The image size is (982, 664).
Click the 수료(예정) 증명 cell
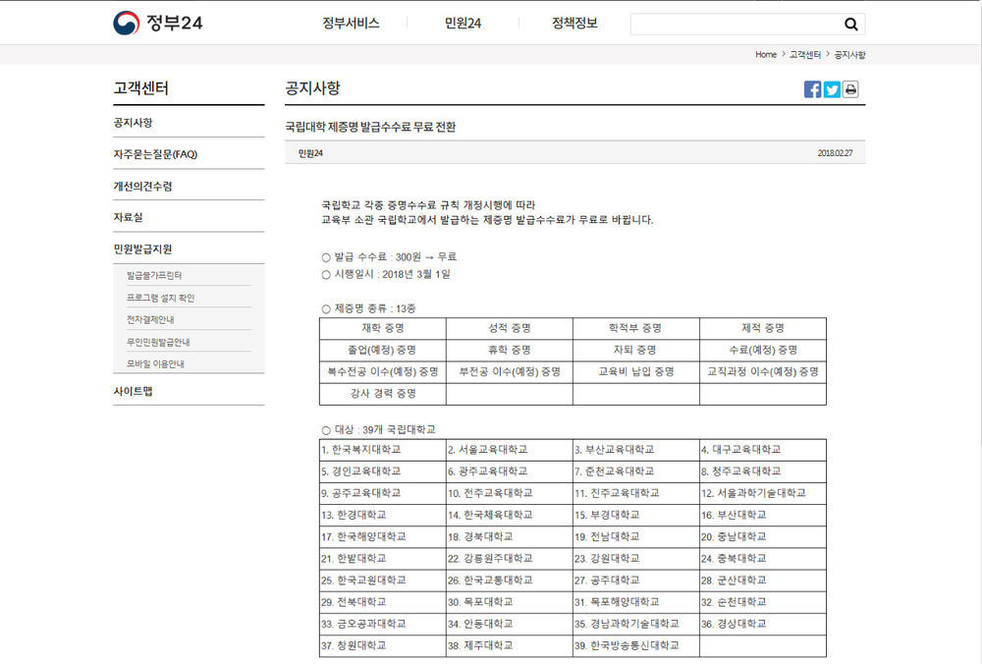pyautogui.click(x=763, y=350)
